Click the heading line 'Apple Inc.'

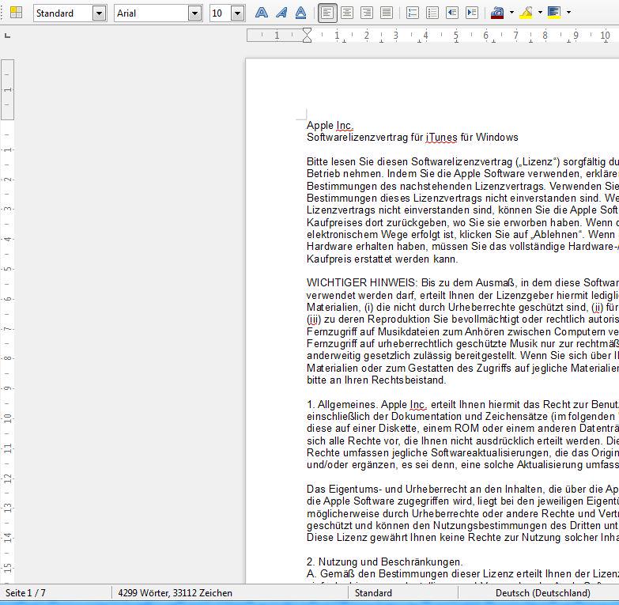click(x=330, y=126)
